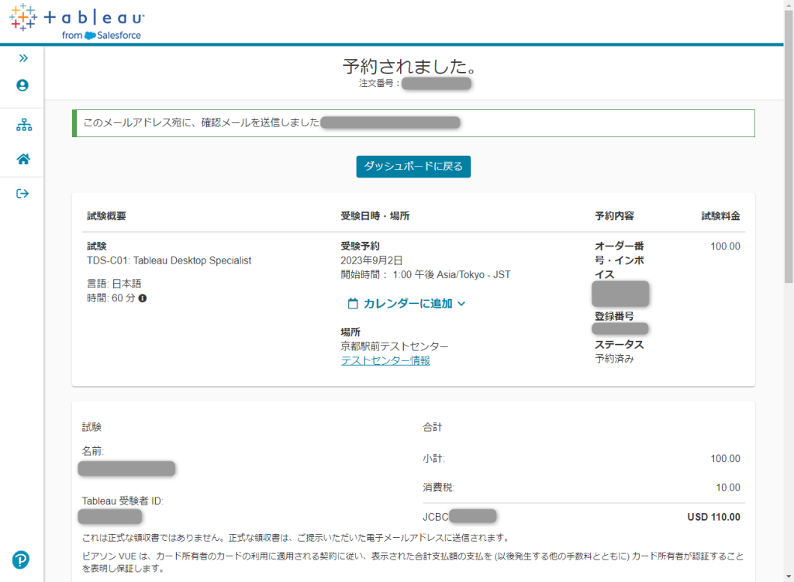Screen dimensions: 794x582
Task: Click the 言語: 日本語 text
Action: click(114, 284)
